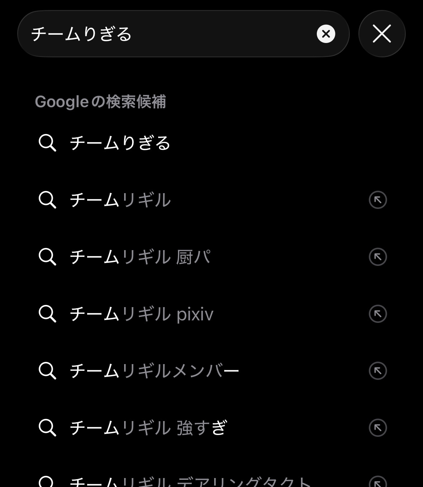Search for チームリギル 強すぎ
The image size is (423, 487).
(148, 428)
